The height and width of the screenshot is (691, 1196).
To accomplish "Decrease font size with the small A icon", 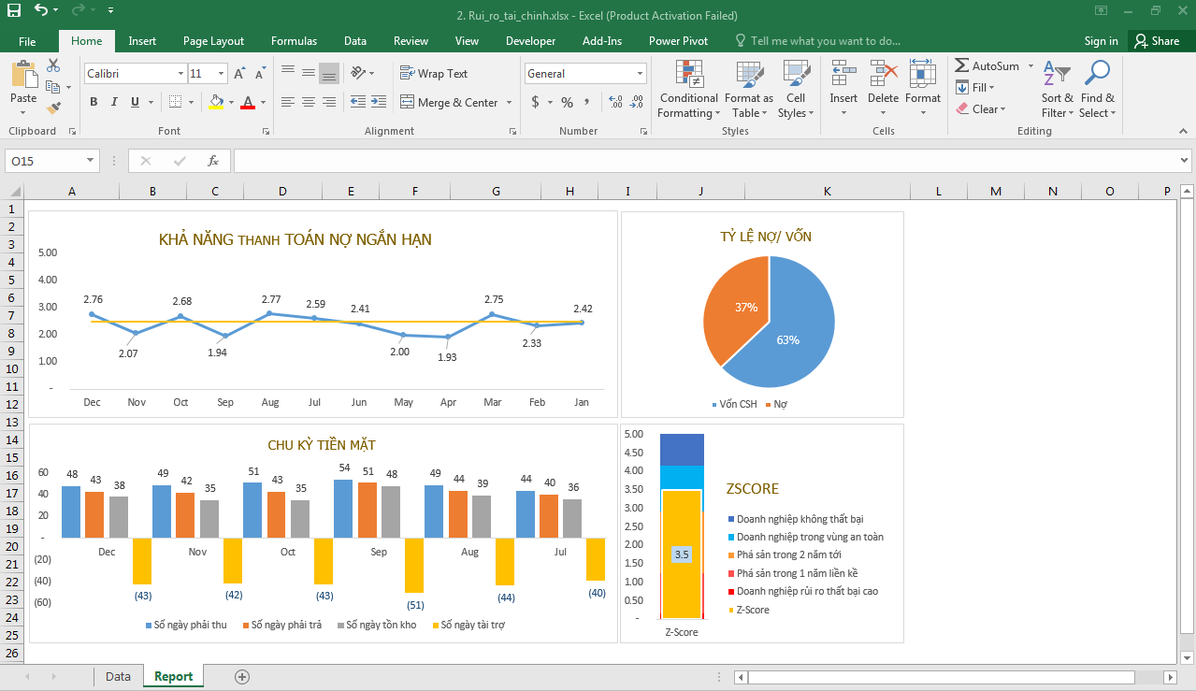I will pos(260,74).
